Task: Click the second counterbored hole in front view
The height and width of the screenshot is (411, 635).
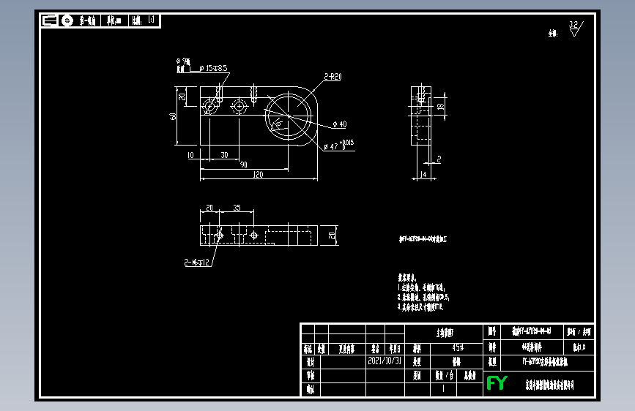Action: click(x=239, y=106)
